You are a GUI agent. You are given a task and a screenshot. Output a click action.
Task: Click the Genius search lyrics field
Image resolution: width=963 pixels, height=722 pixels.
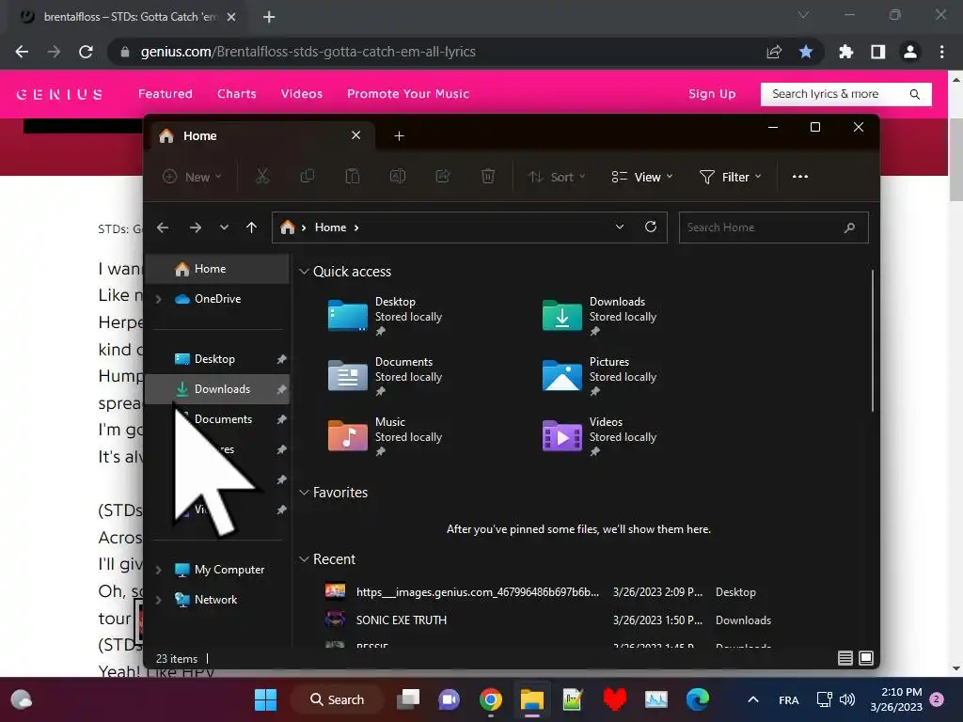coord(845,94)
